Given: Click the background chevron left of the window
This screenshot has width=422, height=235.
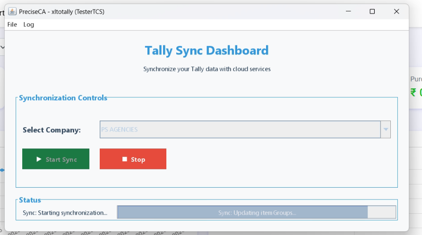Looking at the screenshot, I should point(2,47).
